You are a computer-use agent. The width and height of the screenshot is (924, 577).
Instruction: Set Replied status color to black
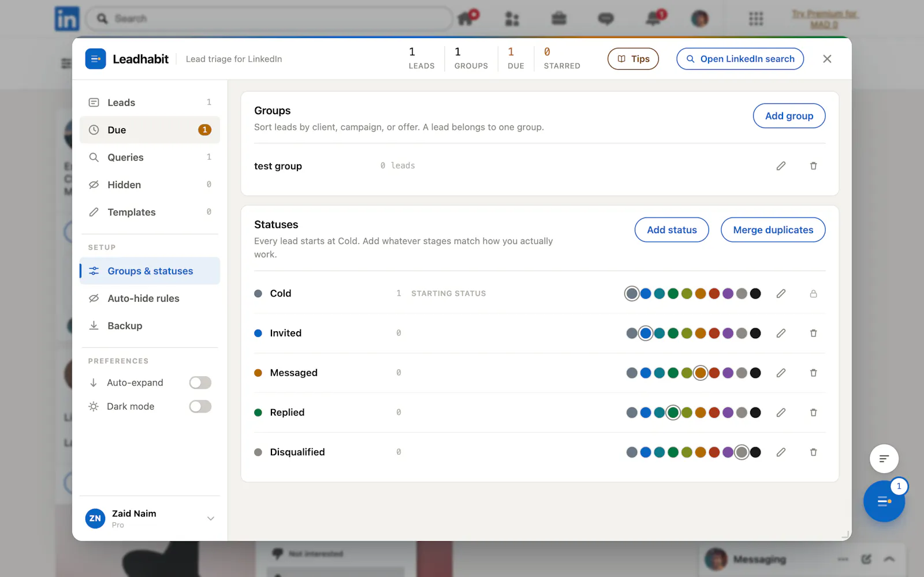(755, 413)
